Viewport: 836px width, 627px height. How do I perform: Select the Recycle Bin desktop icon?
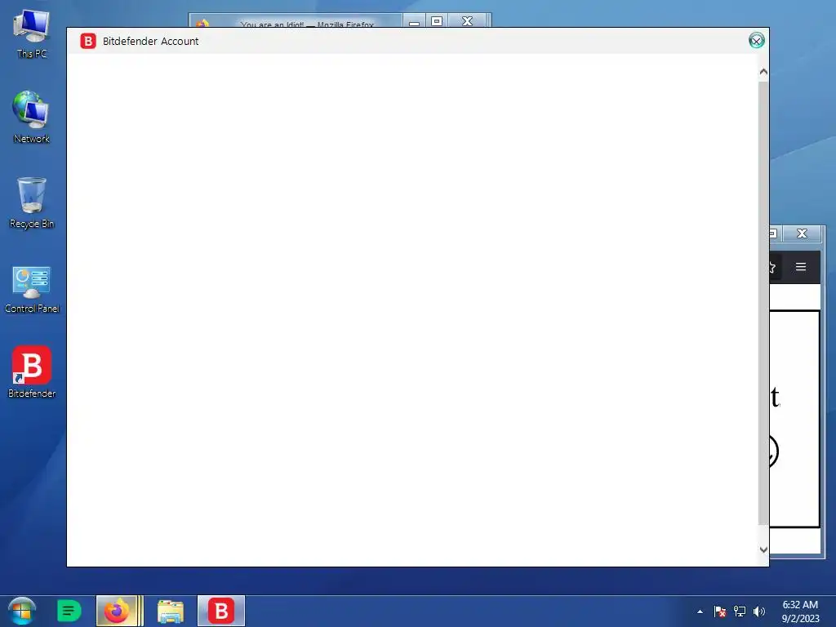tap(32, 203)
